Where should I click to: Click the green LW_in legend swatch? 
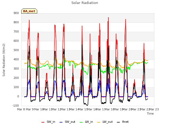click(x=81, y=122)
